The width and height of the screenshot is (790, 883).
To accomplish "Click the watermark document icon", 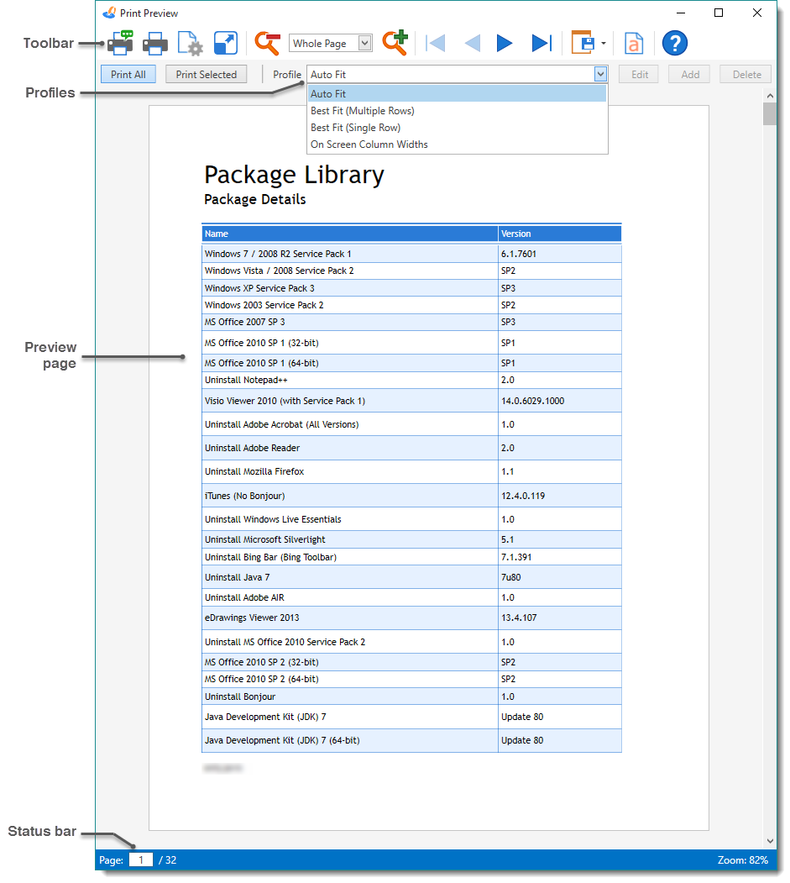I will [634, 44].
